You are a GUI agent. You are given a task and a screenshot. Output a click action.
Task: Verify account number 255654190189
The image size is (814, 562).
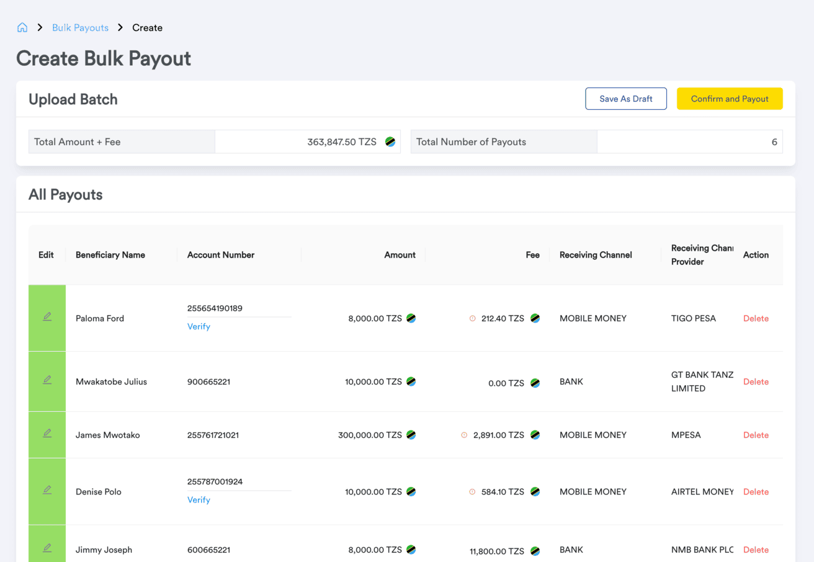199,326
